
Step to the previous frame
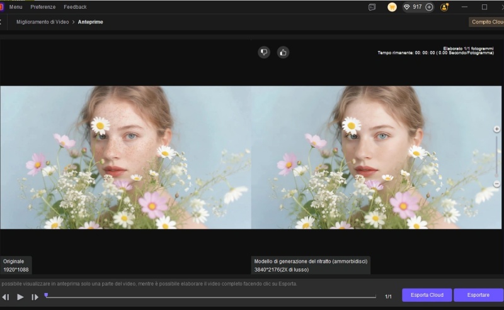pos(6,297)
